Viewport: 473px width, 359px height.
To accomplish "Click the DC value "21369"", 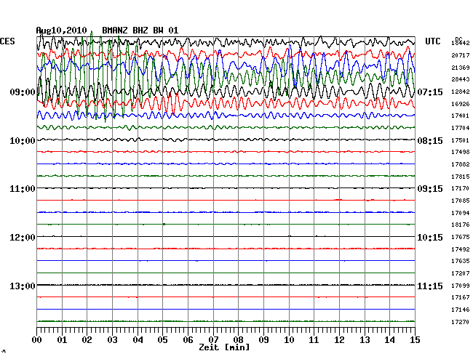I will click(461, 68).
